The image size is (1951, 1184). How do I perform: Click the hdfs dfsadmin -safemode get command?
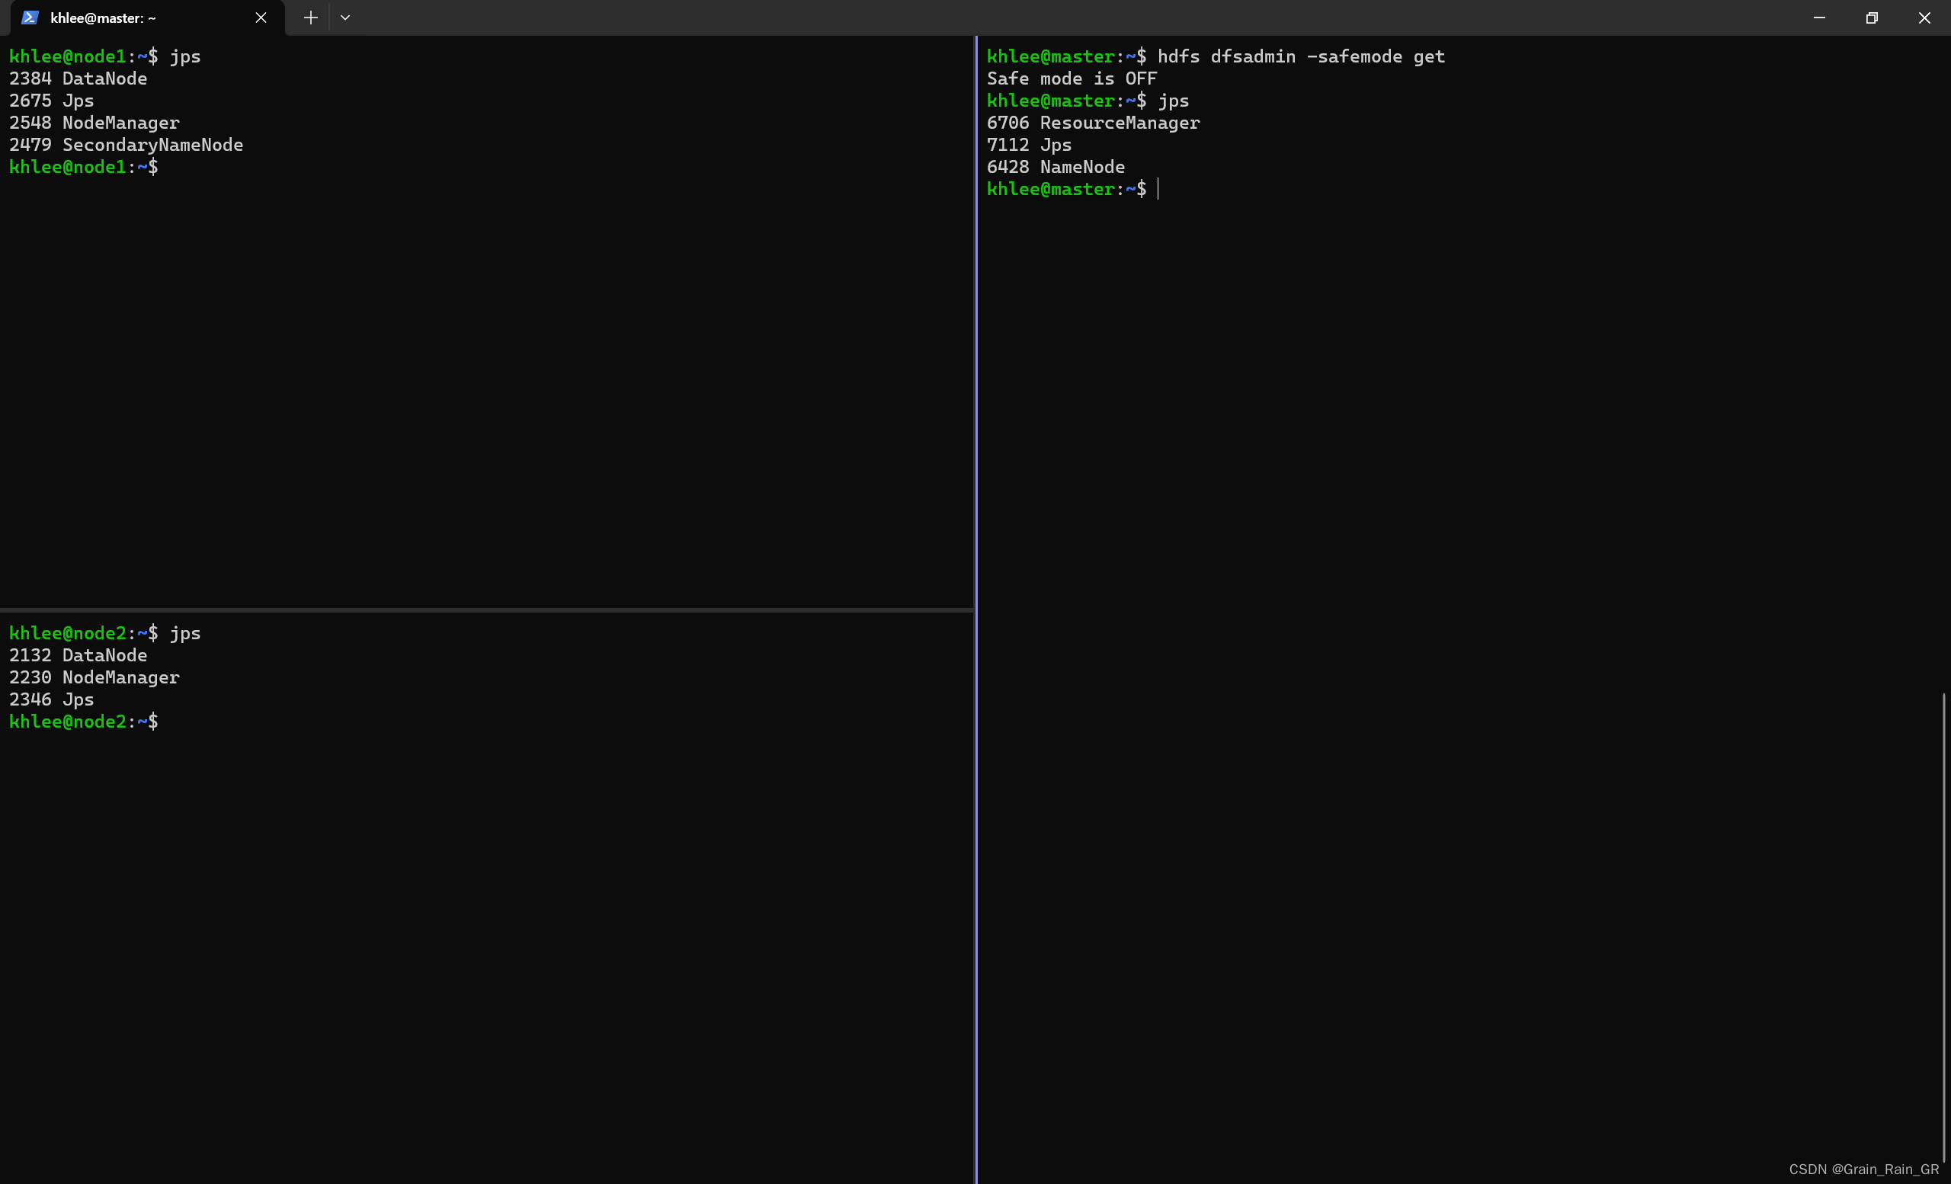tap(1300, 56)
